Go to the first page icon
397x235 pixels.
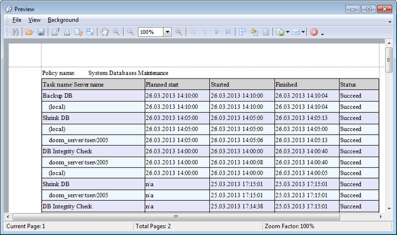(x=193, y=32)
